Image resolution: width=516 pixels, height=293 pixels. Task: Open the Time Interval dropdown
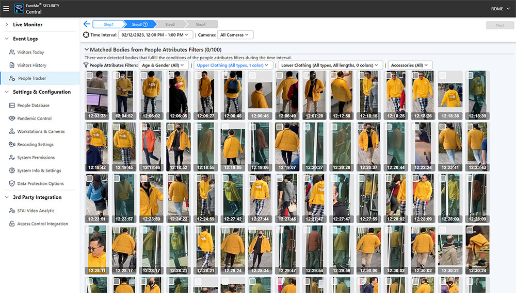[x=156, y=35]
